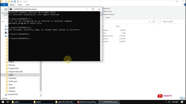Select the Windows folder in navigation tree
186x104 pixels.
[x=12, y=91]
